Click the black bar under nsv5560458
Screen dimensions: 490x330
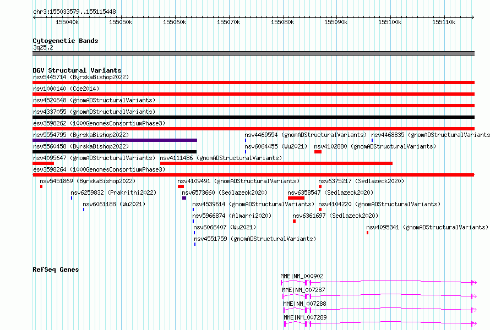115,152
